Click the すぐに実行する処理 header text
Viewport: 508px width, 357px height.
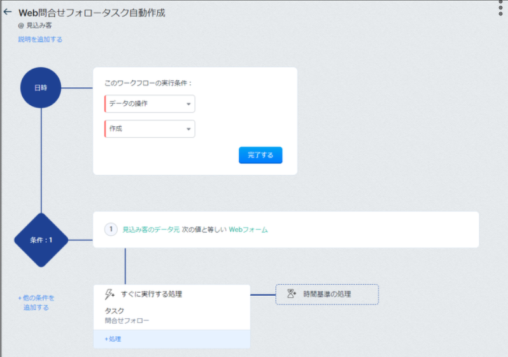pos(152,294)
